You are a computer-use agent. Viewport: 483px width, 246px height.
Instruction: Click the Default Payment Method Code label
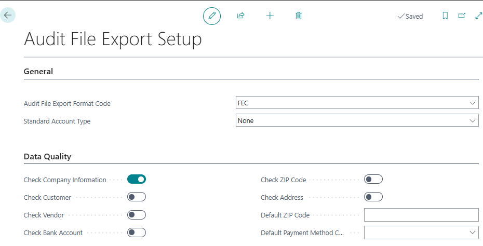click(x=302, y=233)
